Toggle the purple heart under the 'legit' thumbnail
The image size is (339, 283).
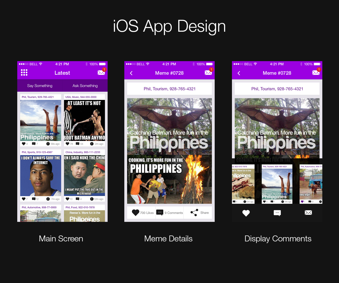coord(302,201)
